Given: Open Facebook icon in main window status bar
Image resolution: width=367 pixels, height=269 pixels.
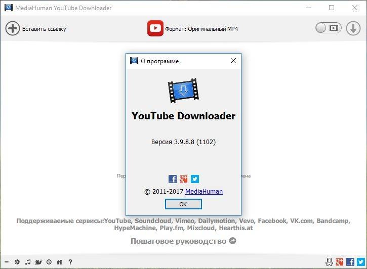Looking at the screenshot, I should pyautogui.click(x=350, y=262).
